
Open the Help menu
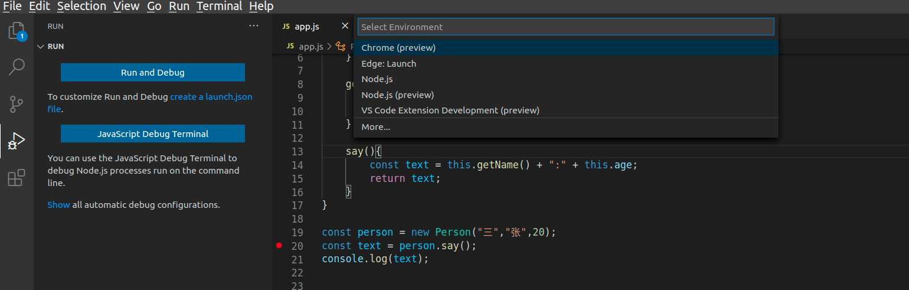click(x=261, y=6)
